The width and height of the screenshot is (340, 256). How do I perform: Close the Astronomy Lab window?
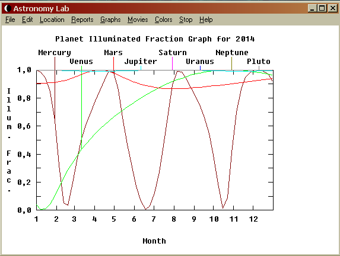pyautogui.click(x=333, y=8)
